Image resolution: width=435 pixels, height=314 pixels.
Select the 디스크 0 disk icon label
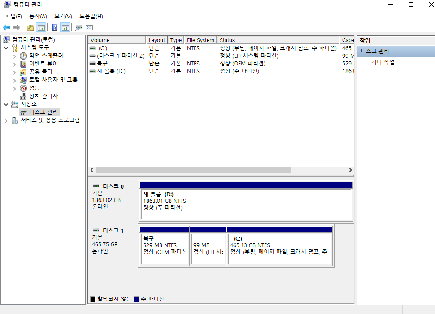pos(113,186)
